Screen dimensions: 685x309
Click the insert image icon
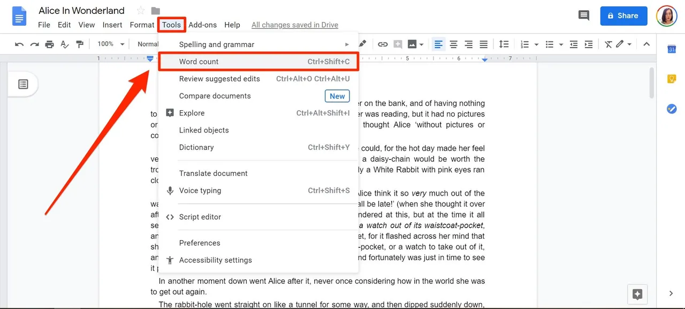[x=412, y=44]
